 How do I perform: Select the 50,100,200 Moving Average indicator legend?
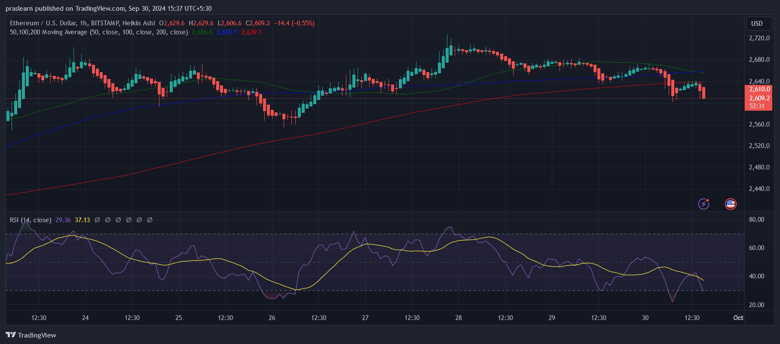pos(99,32)
